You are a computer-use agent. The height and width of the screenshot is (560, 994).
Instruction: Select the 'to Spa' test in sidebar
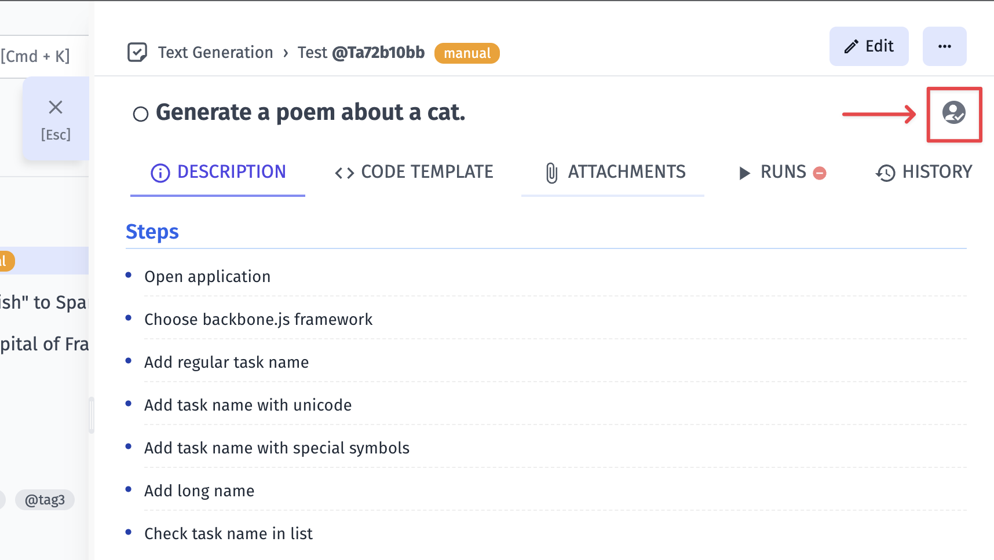[43, 302]
